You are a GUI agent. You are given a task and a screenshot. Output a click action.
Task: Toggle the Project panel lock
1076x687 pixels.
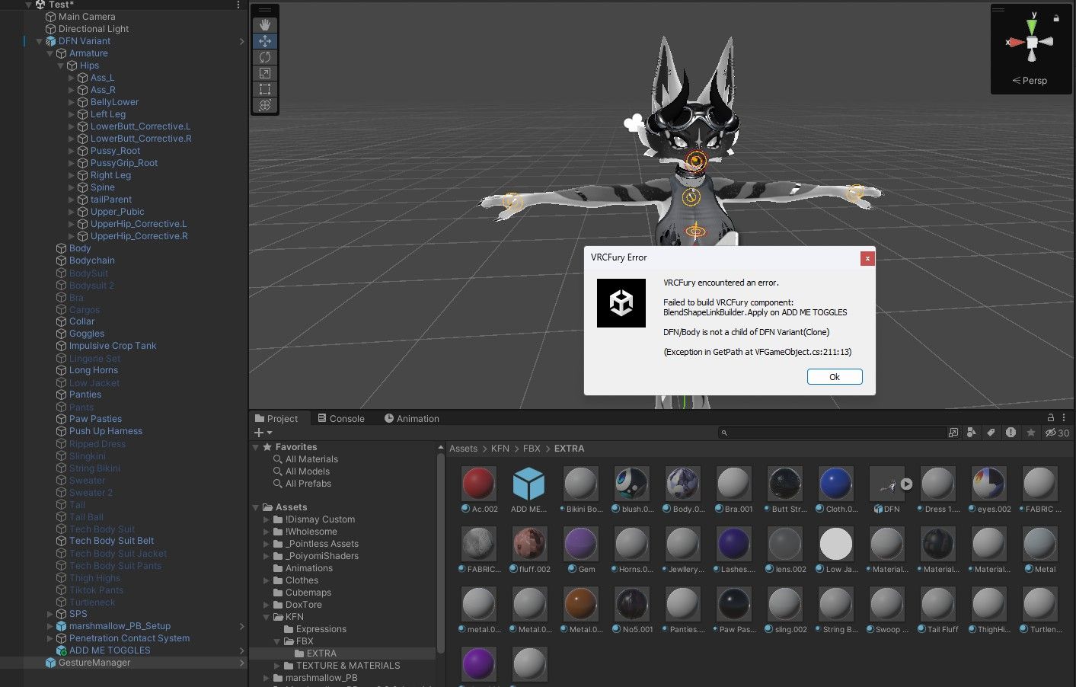click(x=1051, y=417)
